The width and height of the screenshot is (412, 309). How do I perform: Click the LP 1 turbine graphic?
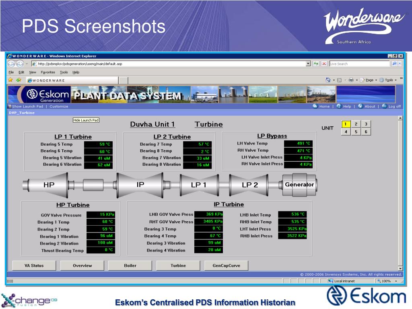coord(199,185)
